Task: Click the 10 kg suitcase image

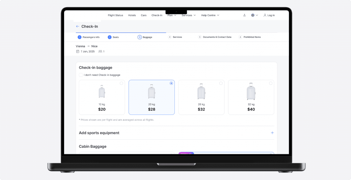Action: [x=102, y=92]
